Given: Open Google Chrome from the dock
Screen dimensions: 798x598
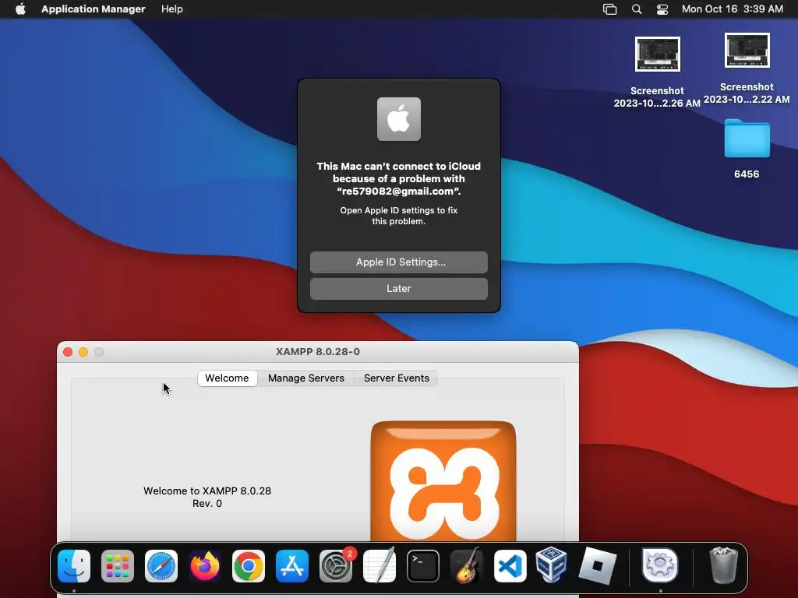Looking at the screenshot, I should click(249, 566).
